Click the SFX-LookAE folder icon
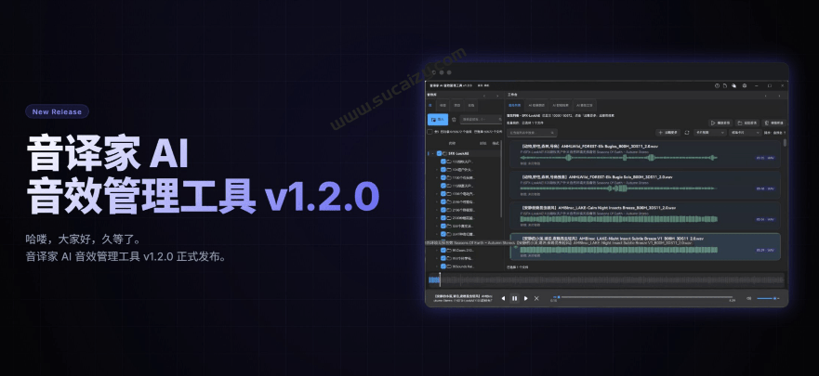819x376 pixels. pyautogui.click(x=445, y=154)
